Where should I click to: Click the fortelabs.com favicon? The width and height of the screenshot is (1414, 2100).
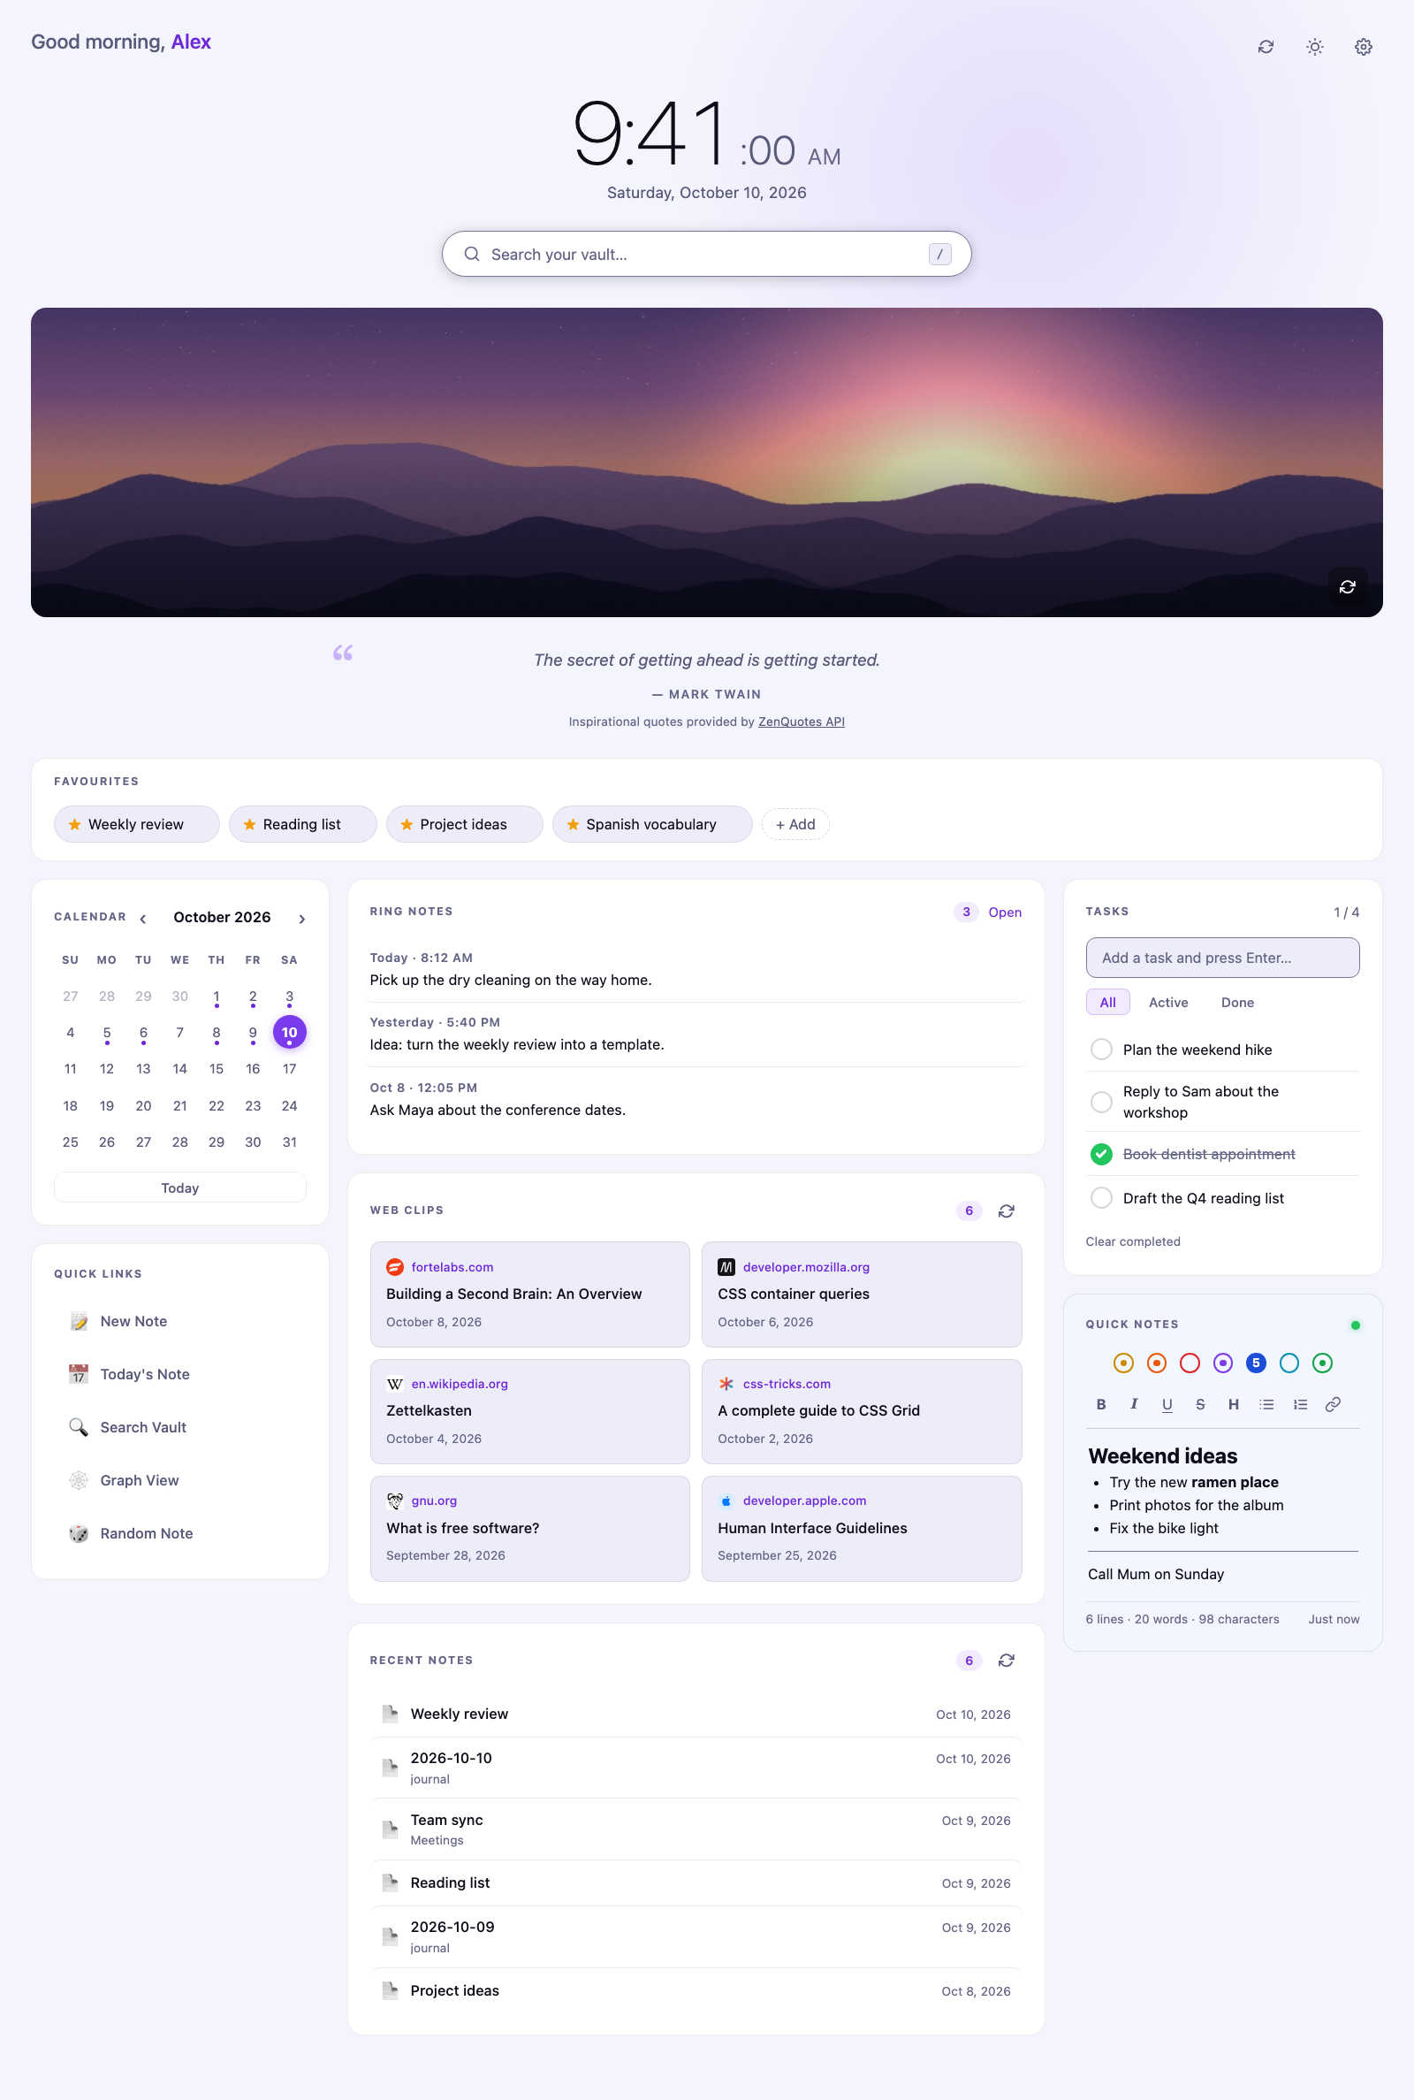[395, 1267]
